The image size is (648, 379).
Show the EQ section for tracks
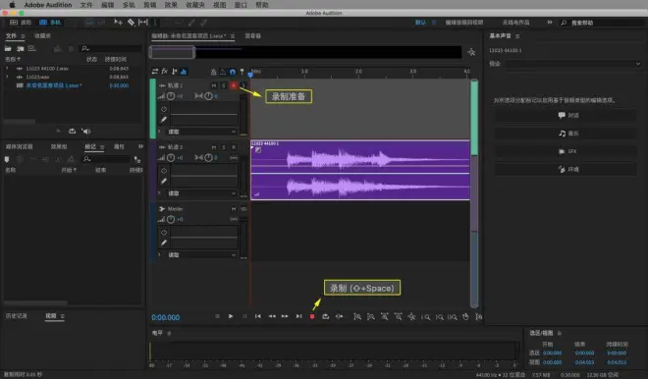(184, 72)
